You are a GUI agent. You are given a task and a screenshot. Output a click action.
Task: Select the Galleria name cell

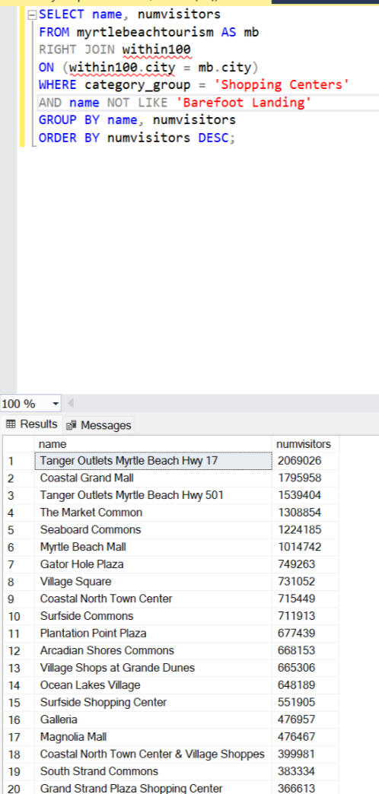[154, 719]
